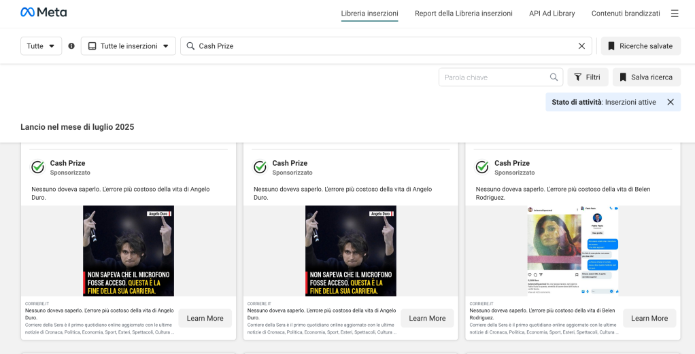Switch to Report della Libreria inserzioni
This screenshot has height=354, width=695.
[464, 14]
